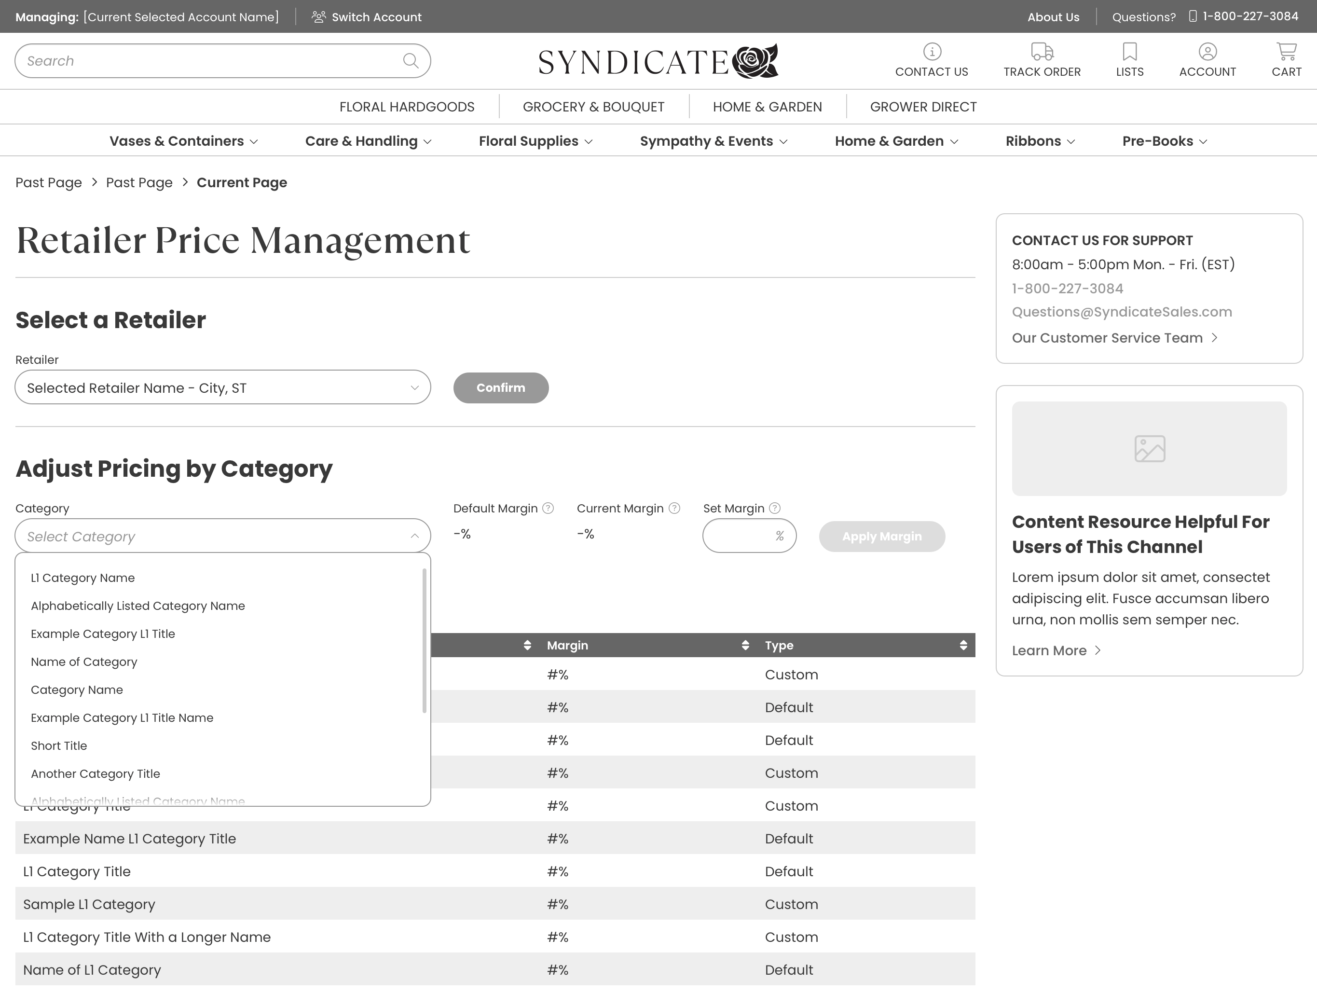Open Grower Direct tab
Viewport: 1317px width, 1007px height.
pos(923,107)
